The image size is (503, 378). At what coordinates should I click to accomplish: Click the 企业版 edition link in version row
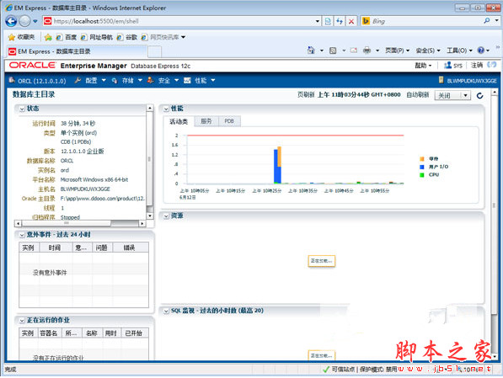pyautogui.click(x=95, y=152)
